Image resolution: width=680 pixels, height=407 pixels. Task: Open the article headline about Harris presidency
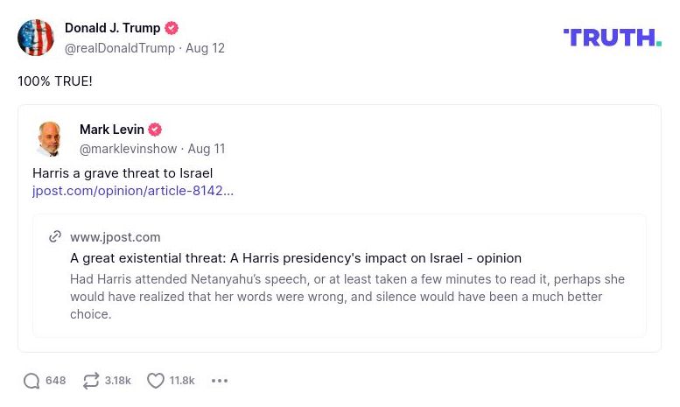click(296, 258)
